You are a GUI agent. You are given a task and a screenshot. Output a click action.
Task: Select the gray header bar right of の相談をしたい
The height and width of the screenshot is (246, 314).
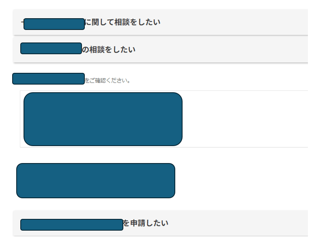(222, 49)
